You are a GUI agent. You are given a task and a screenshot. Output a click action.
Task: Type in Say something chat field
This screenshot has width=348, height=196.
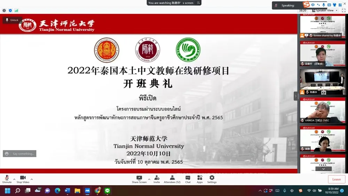coord(23,154)
